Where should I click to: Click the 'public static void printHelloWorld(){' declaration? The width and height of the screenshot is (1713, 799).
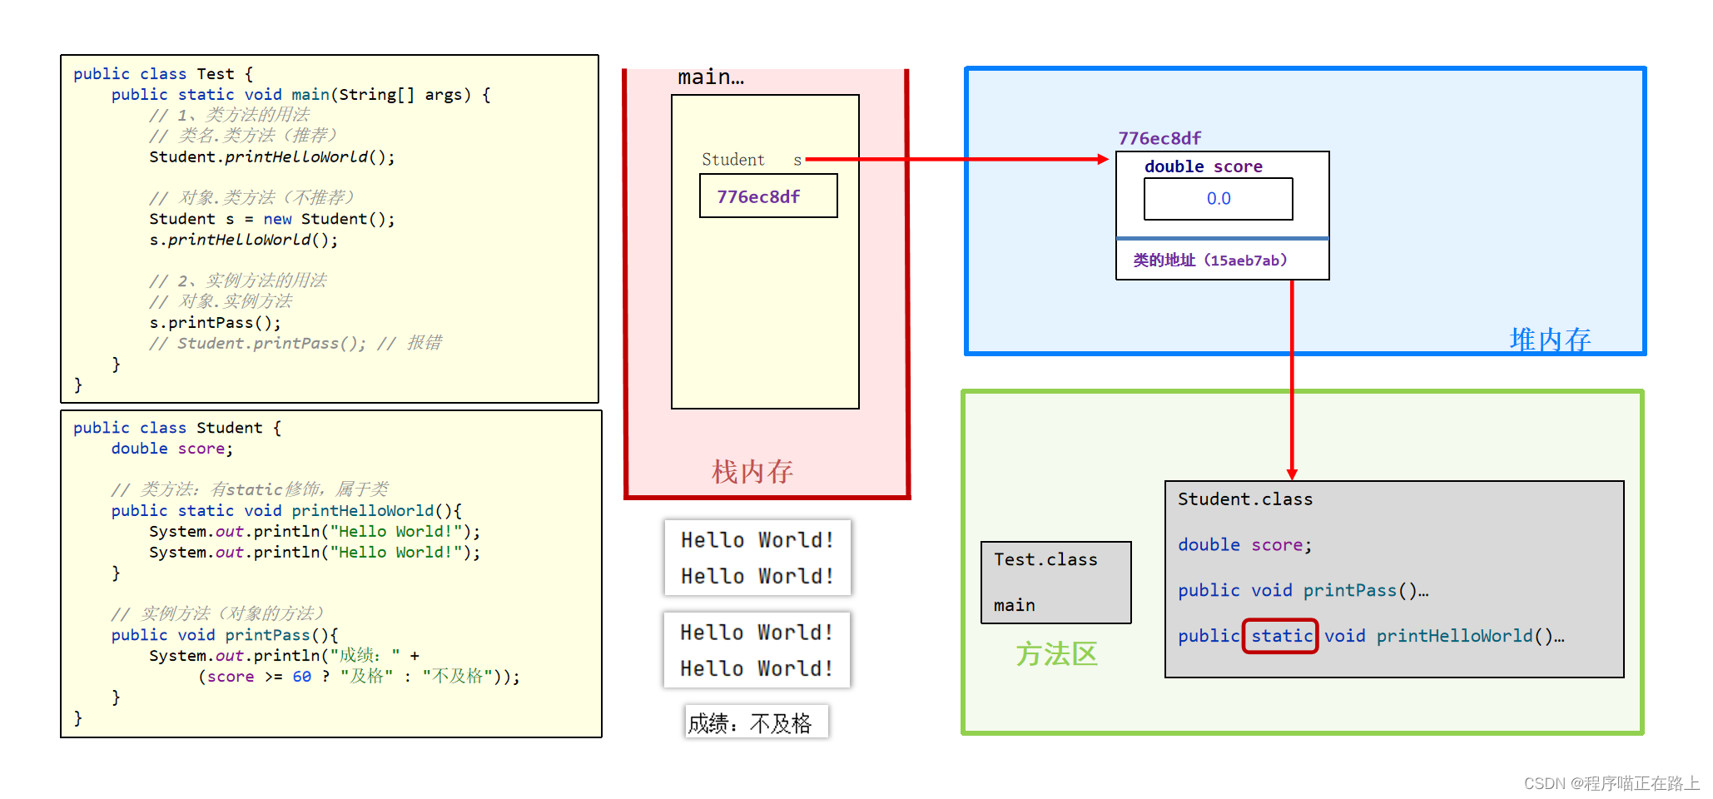point(286,511)
